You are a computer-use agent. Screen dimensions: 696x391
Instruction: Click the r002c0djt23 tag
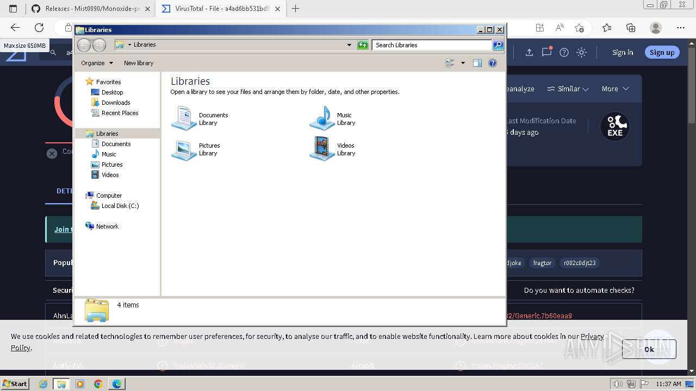pos(580,263)
